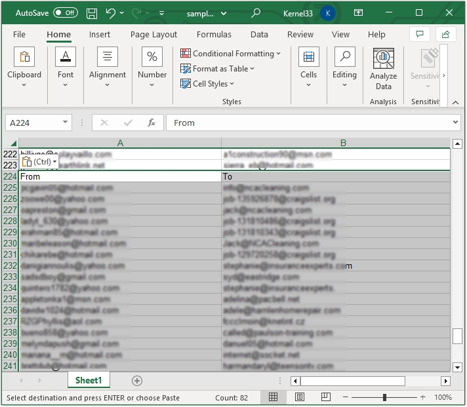The height and width of the screenshot is (407, 467).
Task: Switch to Normal view in the status bar
Action: click(x=273, y=397)
